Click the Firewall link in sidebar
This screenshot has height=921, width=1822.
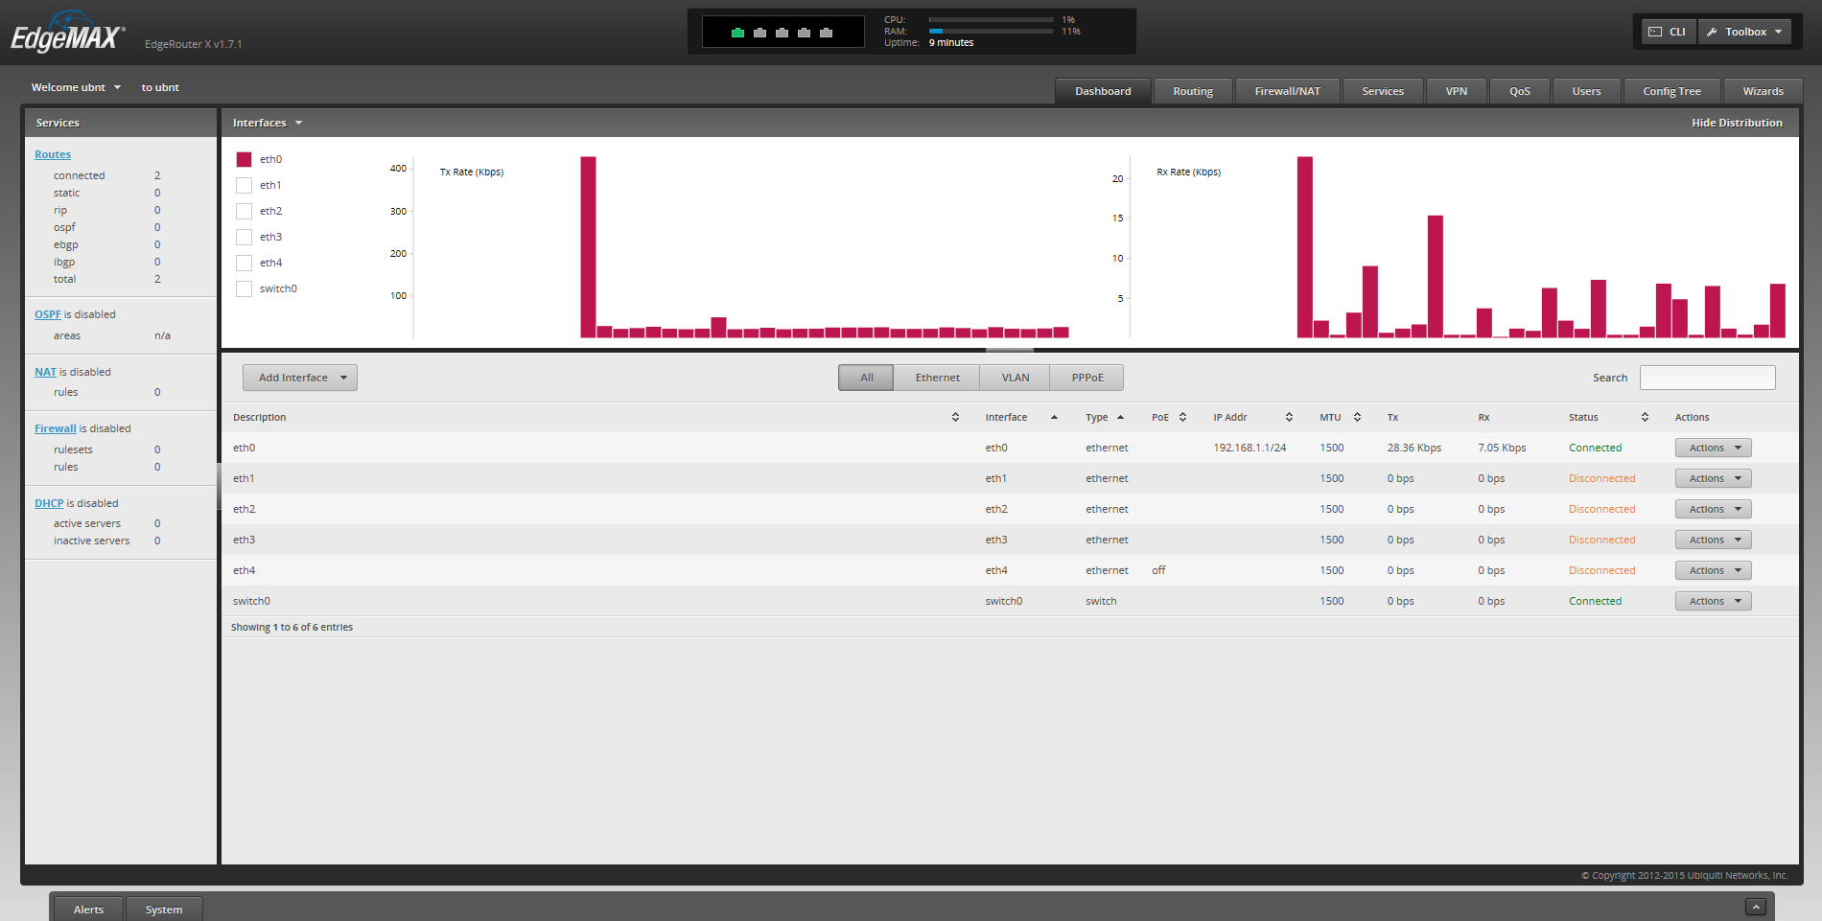coord(56,428)
